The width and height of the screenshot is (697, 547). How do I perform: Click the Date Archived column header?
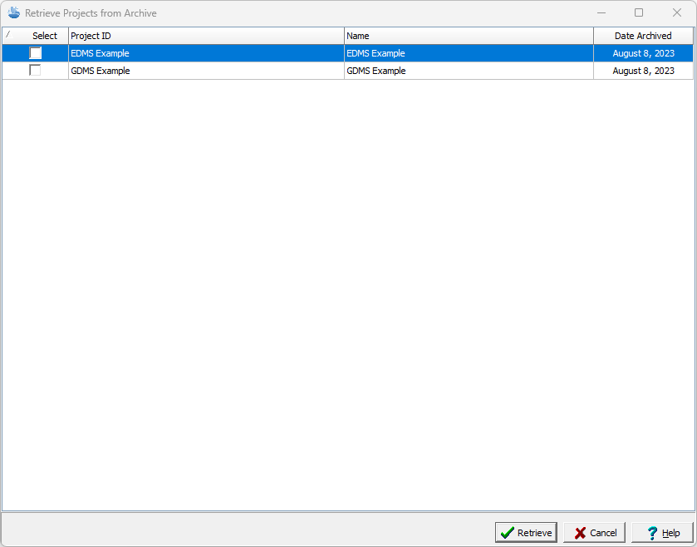click(643, 36)
